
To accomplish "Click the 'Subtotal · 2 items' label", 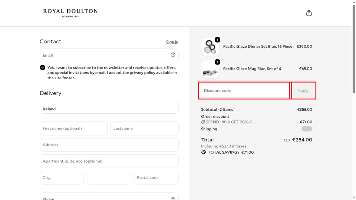I will [x=217, y=110].
